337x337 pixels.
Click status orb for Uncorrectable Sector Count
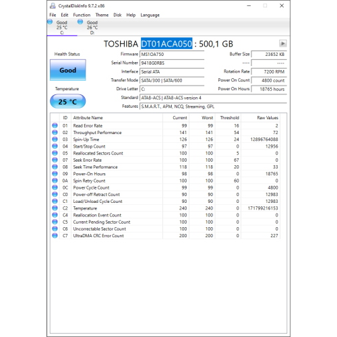pos(55,228)
